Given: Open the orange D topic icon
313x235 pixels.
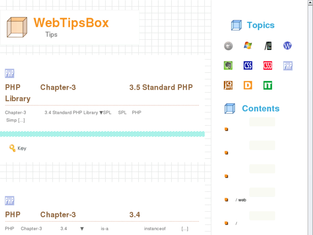Looking at the screenshot, I should pyautogui.click(x=248, y=85).
